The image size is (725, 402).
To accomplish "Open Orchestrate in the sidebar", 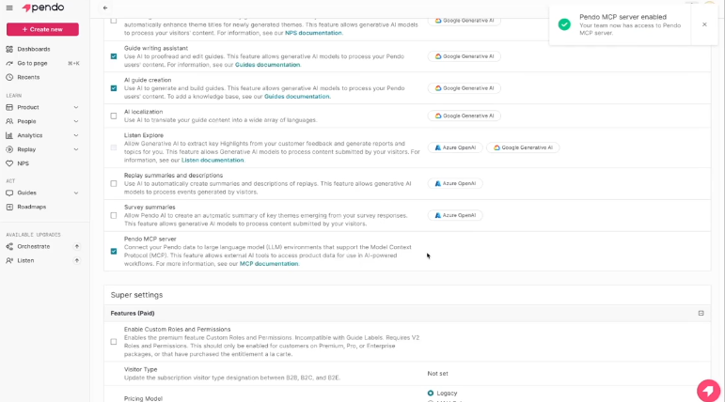I will [33, 247].
